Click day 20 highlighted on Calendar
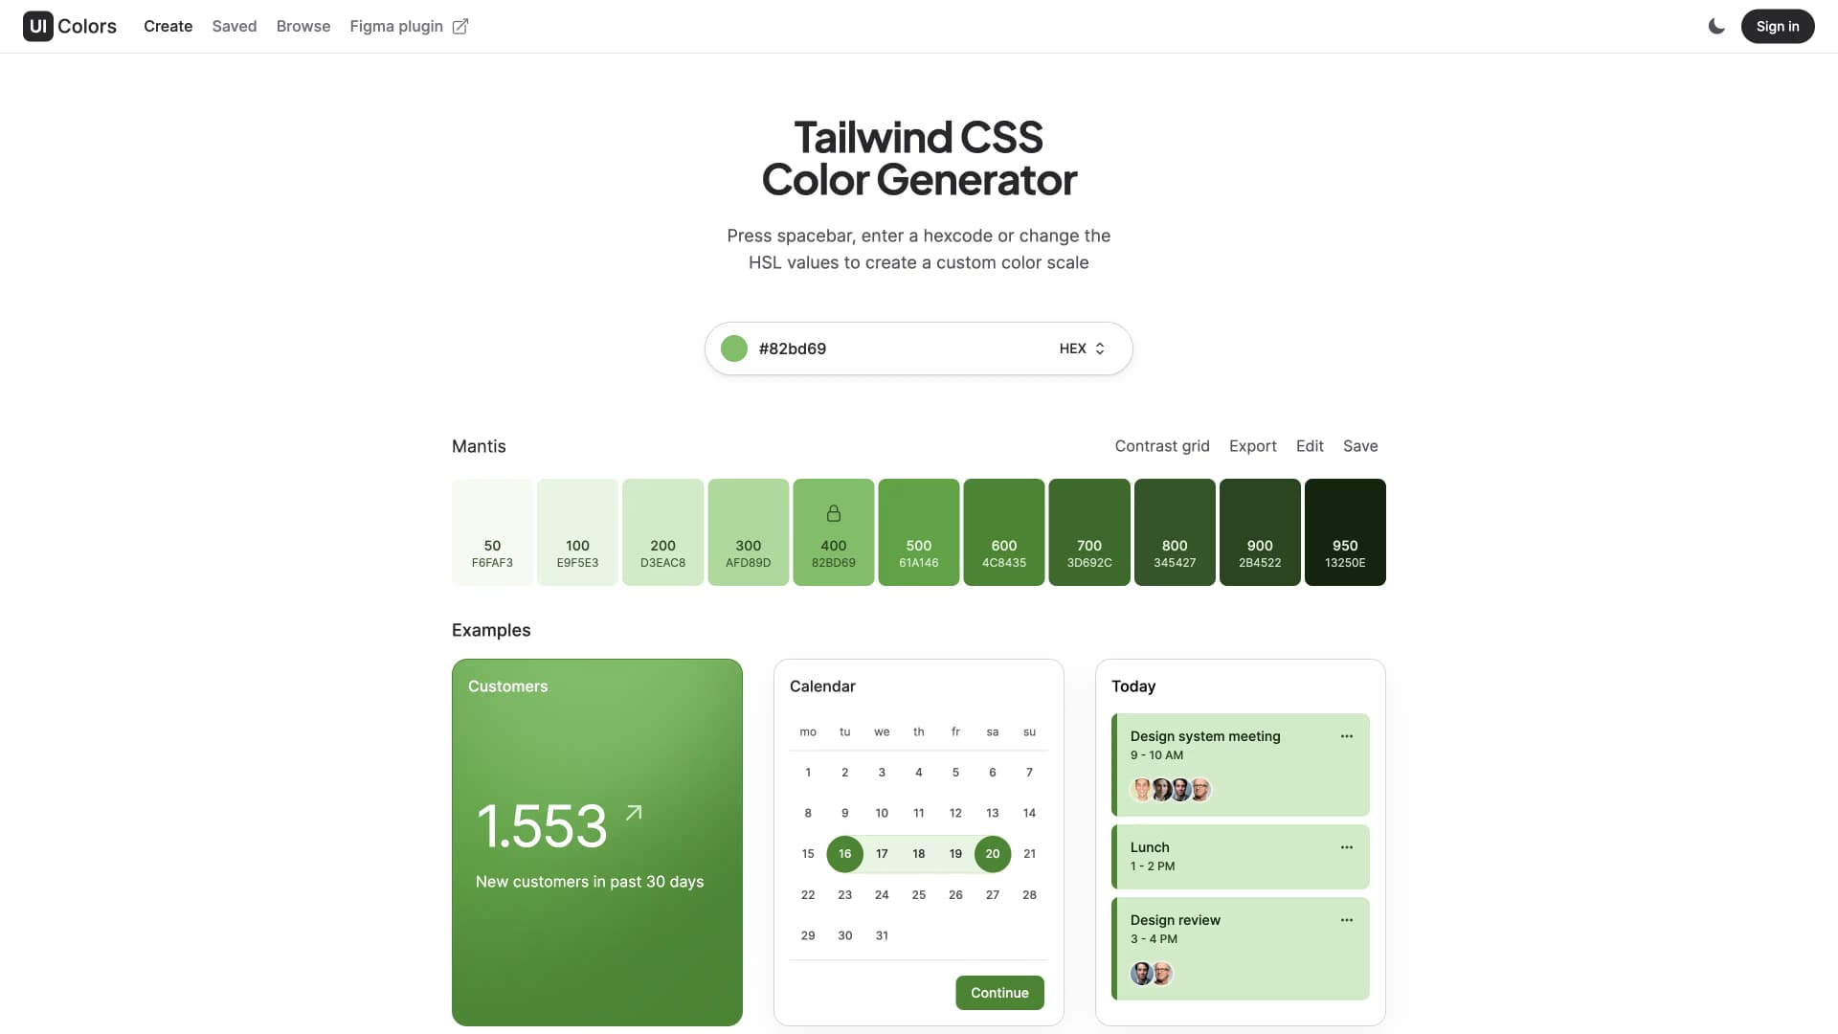The height and width of the screenshot is (1034, 1838). tap(992, 853)
